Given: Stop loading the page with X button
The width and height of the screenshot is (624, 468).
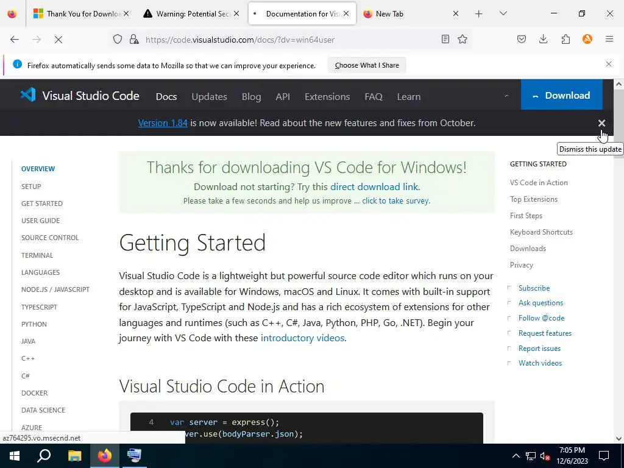Looking at the screenshot, I should point(58,40).
